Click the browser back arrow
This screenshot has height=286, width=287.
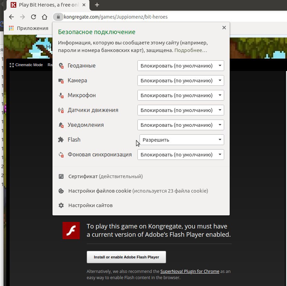(11, 17)
